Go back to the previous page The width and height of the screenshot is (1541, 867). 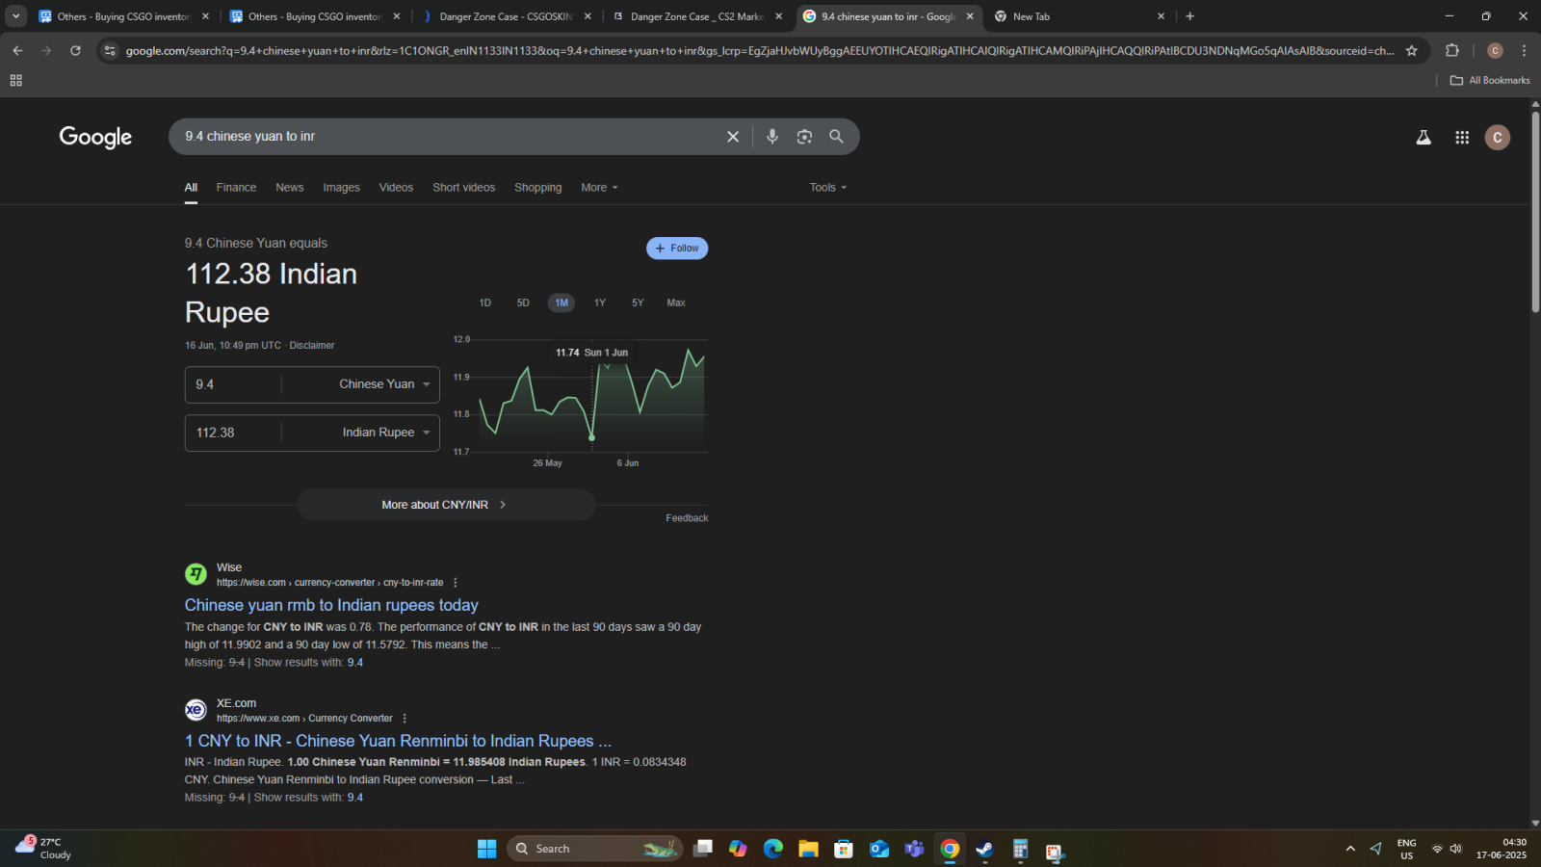17,50
